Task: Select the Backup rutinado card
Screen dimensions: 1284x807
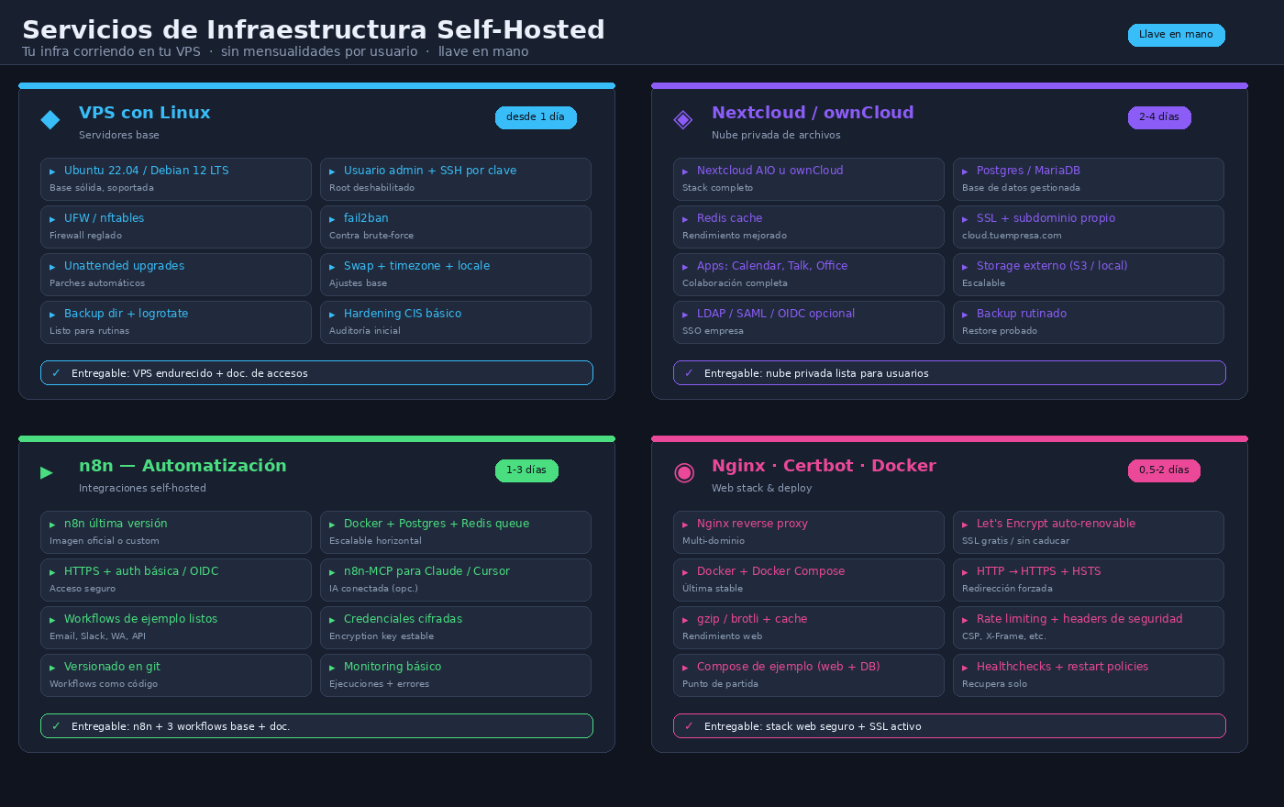Action: tap(1089, 322)
